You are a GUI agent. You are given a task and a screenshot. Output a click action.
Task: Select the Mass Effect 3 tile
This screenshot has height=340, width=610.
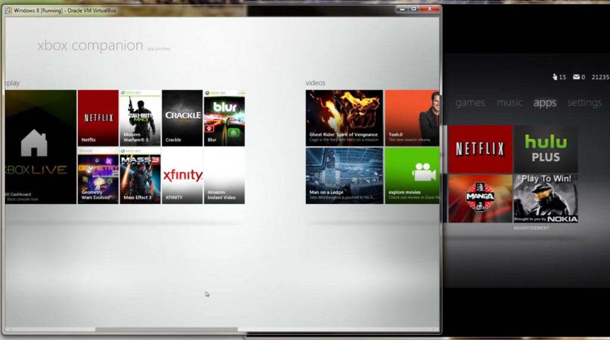point(140,175)
